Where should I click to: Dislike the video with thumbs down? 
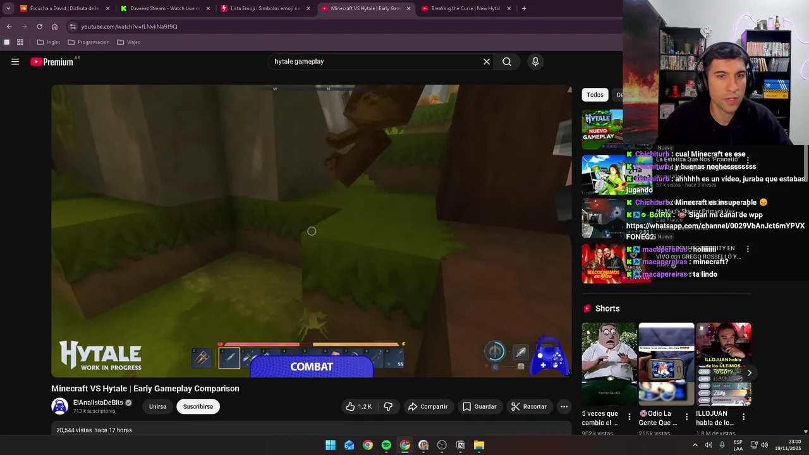(x=388, y=406)
